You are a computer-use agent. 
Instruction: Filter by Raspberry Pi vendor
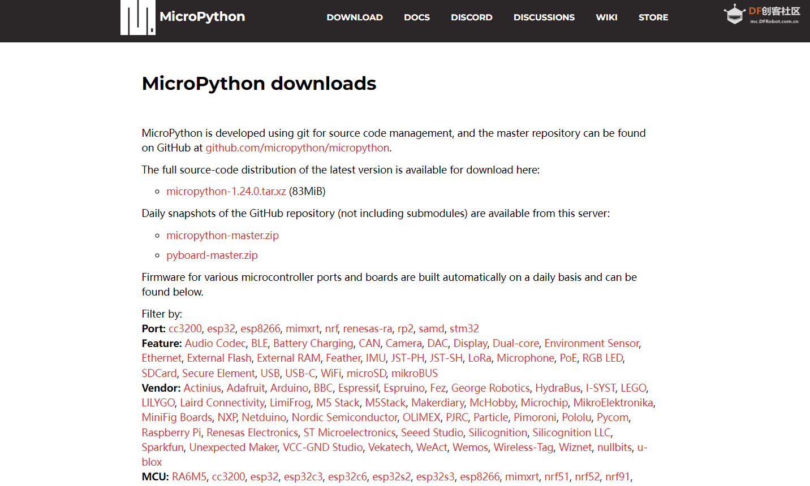point(171,433)
